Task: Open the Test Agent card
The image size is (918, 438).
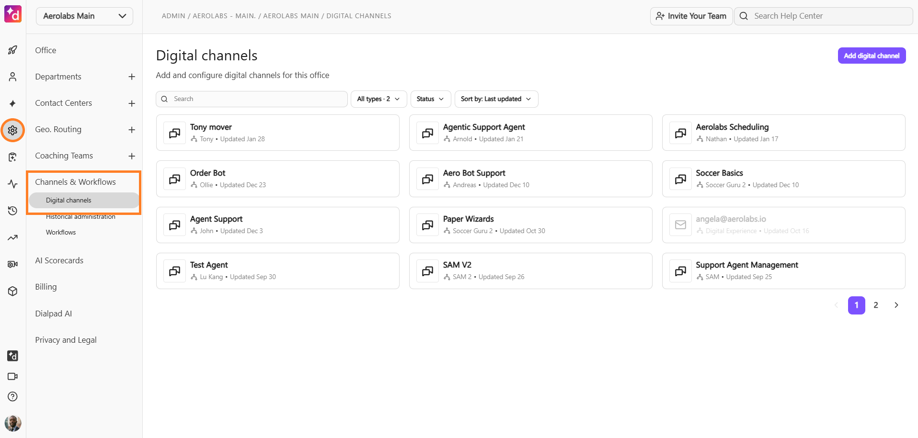Action: 277,270
